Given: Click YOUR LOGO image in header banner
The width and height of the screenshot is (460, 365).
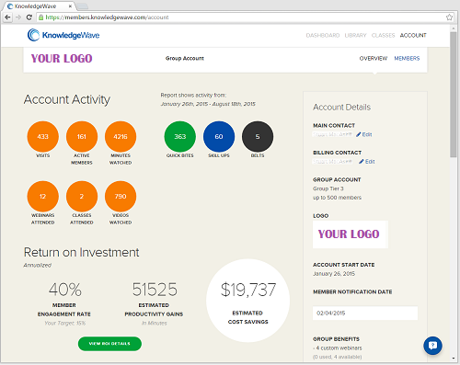Looking at the screenshot, I should coord(62,59).
